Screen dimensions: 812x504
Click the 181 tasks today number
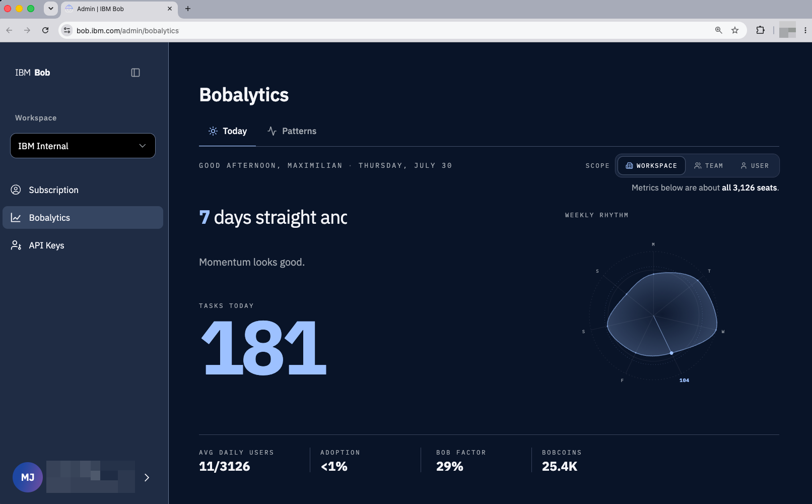point(264,348)
